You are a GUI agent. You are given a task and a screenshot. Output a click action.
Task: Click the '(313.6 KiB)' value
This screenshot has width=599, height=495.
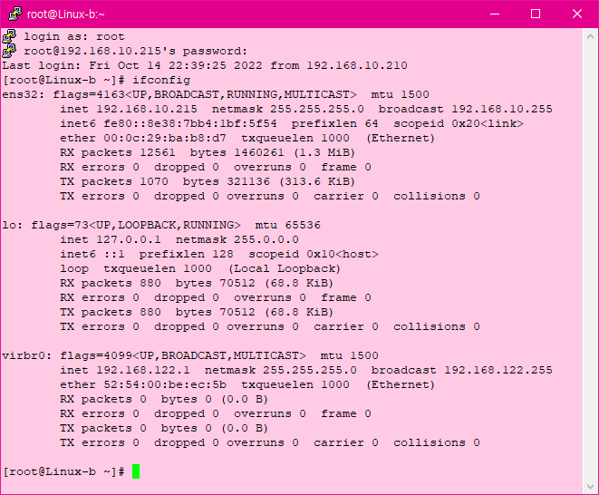tap(317, 182)
